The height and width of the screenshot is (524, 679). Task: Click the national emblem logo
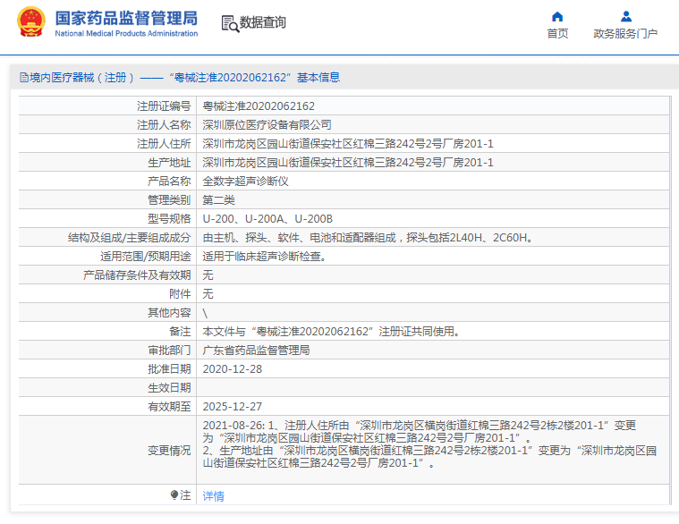[x=31, y=22]
